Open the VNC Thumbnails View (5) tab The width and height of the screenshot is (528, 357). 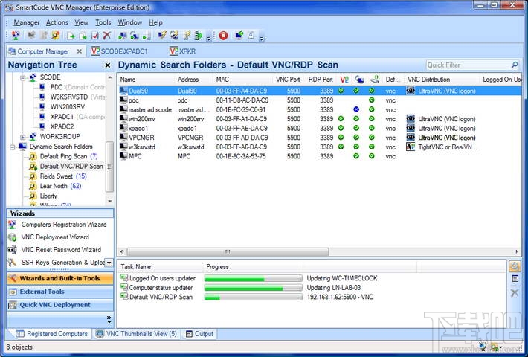point(136,334)
